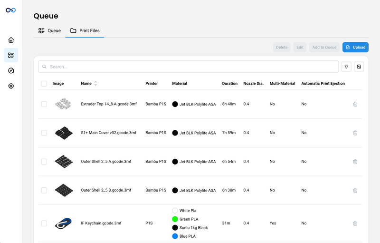Click the Green PLA color swatch
Viewport: 380px width, 243px height.
pos(175,219)
